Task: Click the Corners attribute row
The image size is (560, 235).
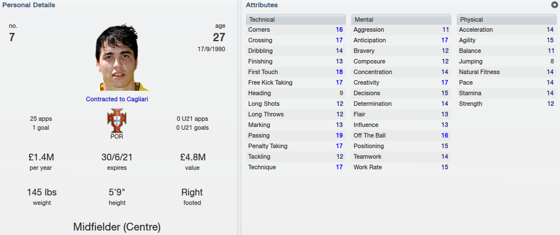Action: (x=296, y=30)
